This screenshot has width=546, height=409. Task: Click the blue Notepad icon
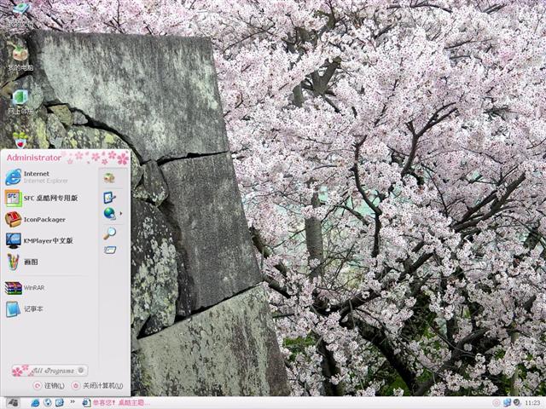click(x=14, y=308)
